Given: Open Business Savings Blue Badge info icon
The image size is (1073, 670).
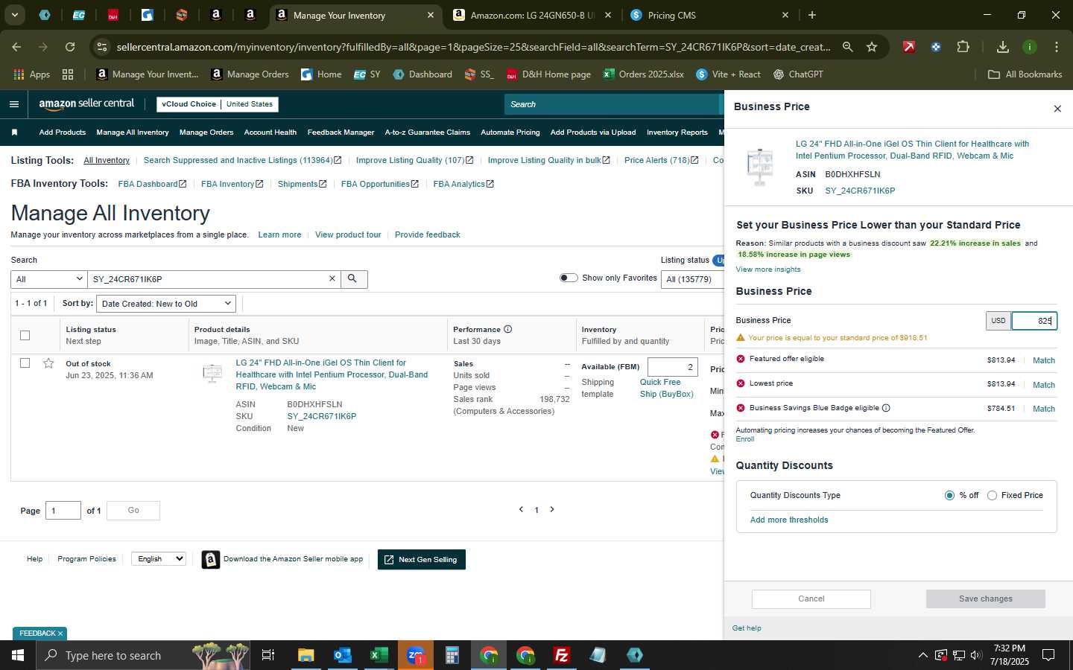Looking at the screenshot, I should 886,408.
